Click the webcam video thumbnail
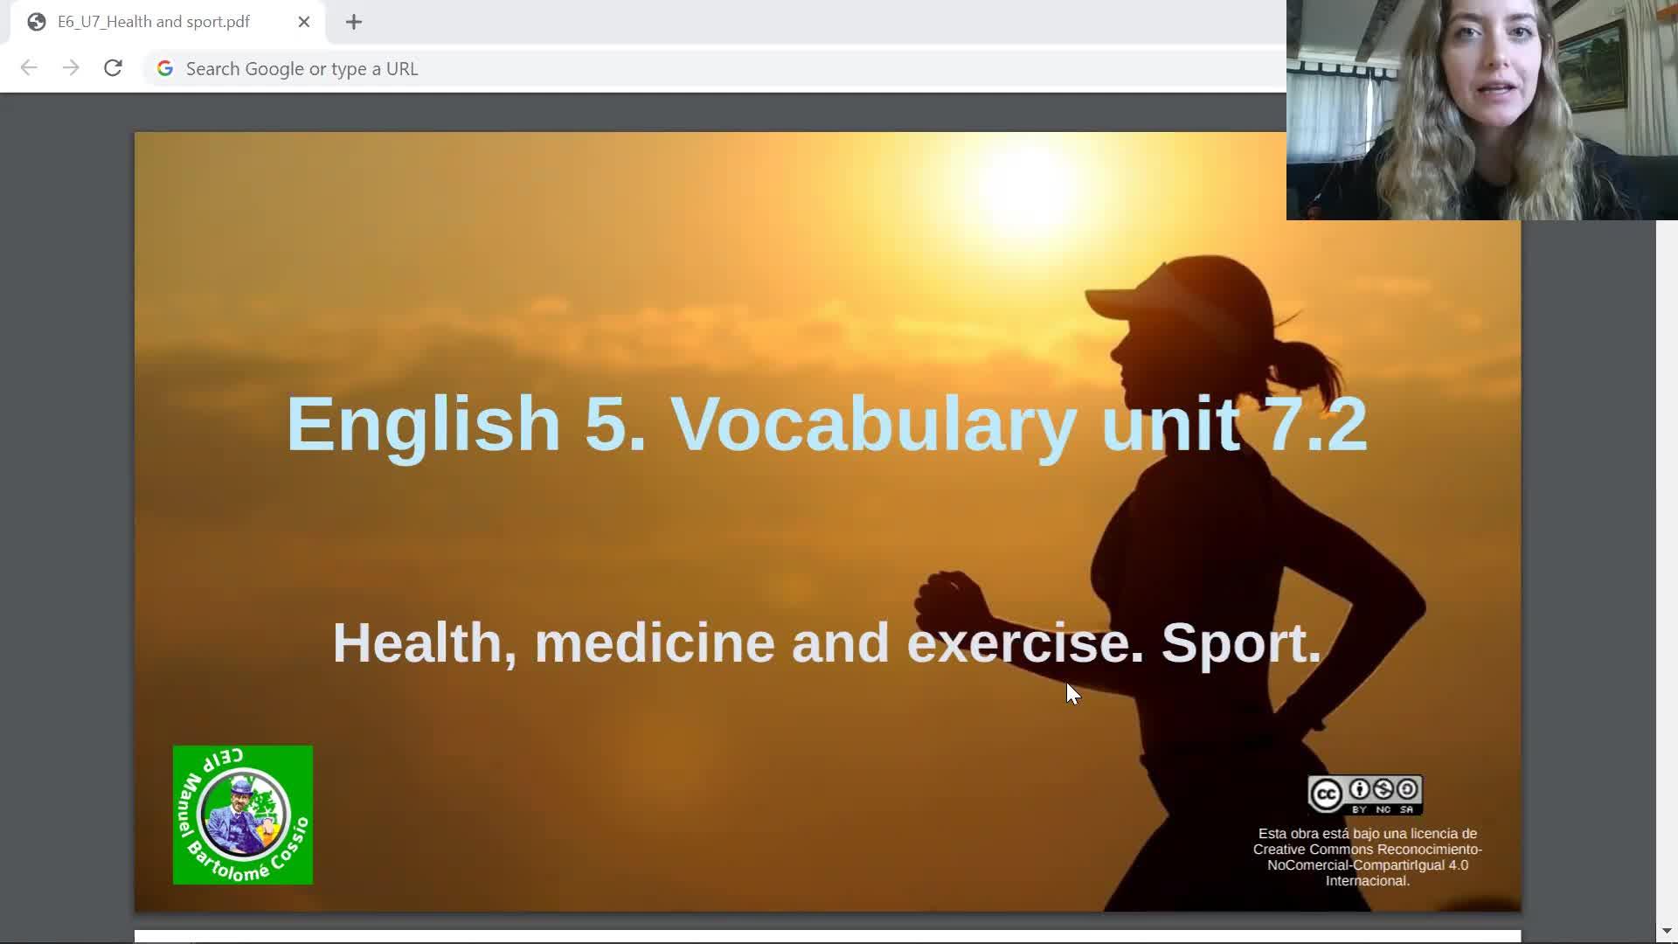This screenshot has height=944, width=1678. (1481, 109)
